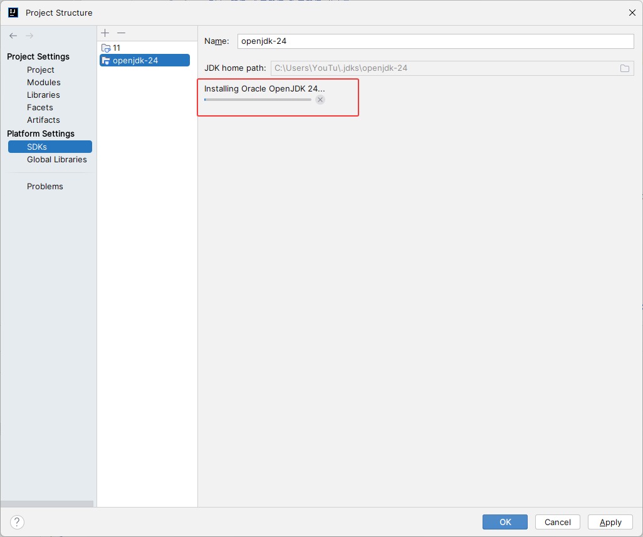The width and height of the screenshot is (643, 537).
Task: Click the IntelliJ IDEA logo icon
Action: [13, 13]
